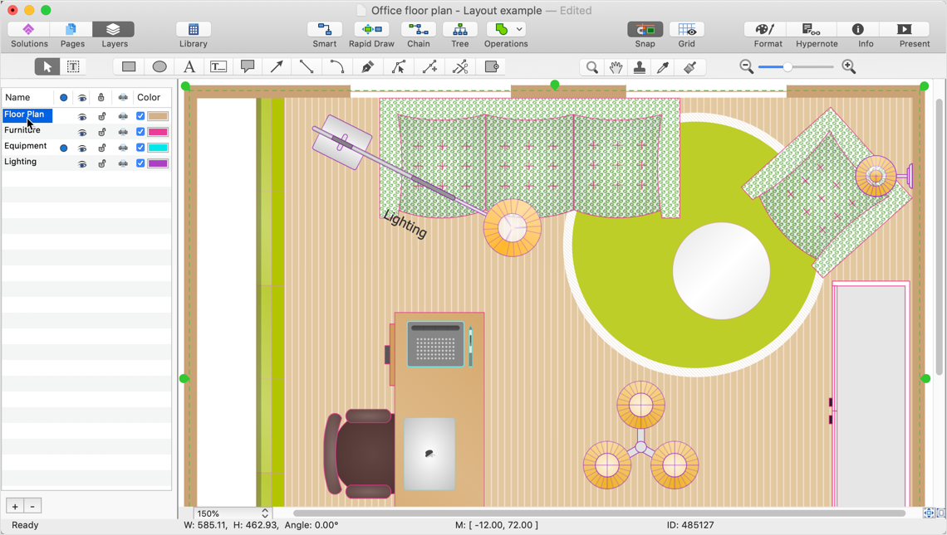Click the minus button to remove layer

click(32, 506)
